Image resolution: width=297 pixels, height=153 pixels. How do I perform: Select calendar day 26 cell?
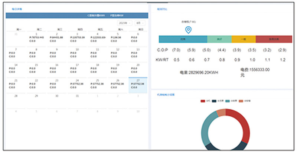pos(118,85)
